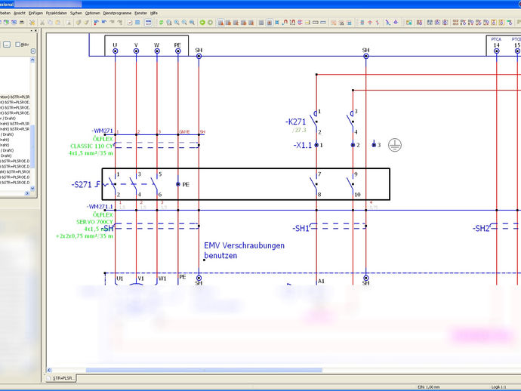Select the -S271 switch label
Screen dimensions: 521x391
click(82, 184)
